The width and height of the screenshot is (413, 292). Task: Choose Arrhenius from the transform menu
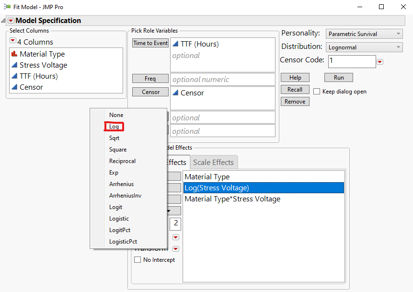click(121, 184)
